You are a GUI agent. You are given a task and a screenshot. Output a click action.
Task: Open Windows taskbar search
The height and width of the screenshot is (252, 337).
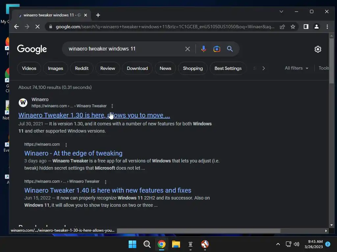[x=147, y=244]
